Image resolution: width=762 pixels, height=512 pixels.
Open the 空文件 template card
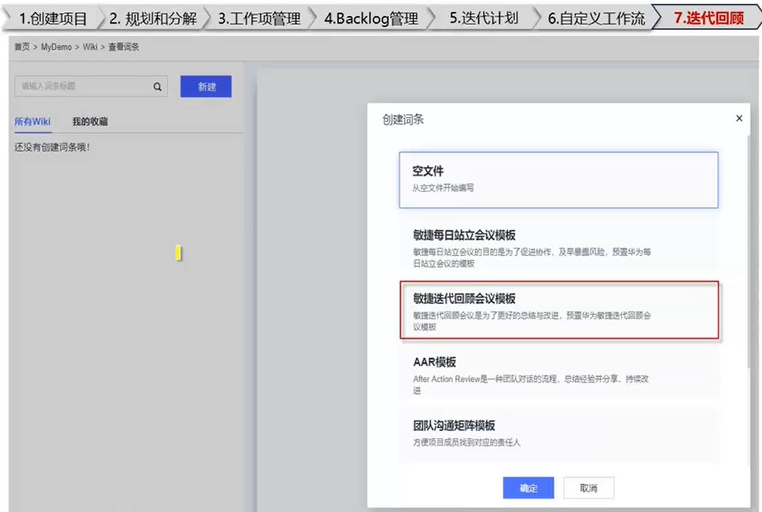[x=558, y=180]
